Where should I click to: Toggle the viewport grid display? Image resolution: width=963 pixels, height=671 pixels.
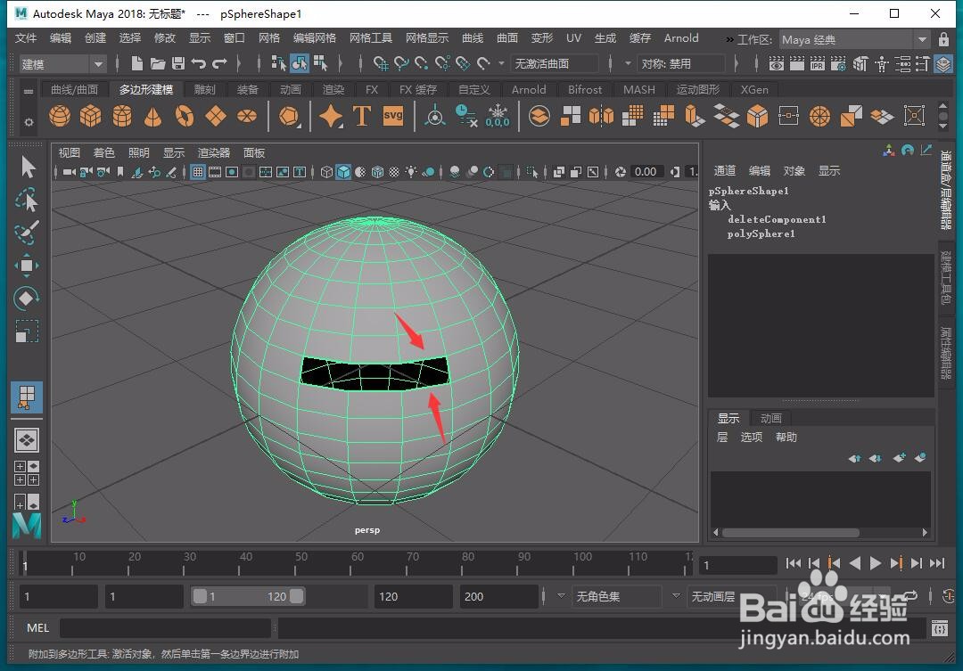[x=198, y=172]
